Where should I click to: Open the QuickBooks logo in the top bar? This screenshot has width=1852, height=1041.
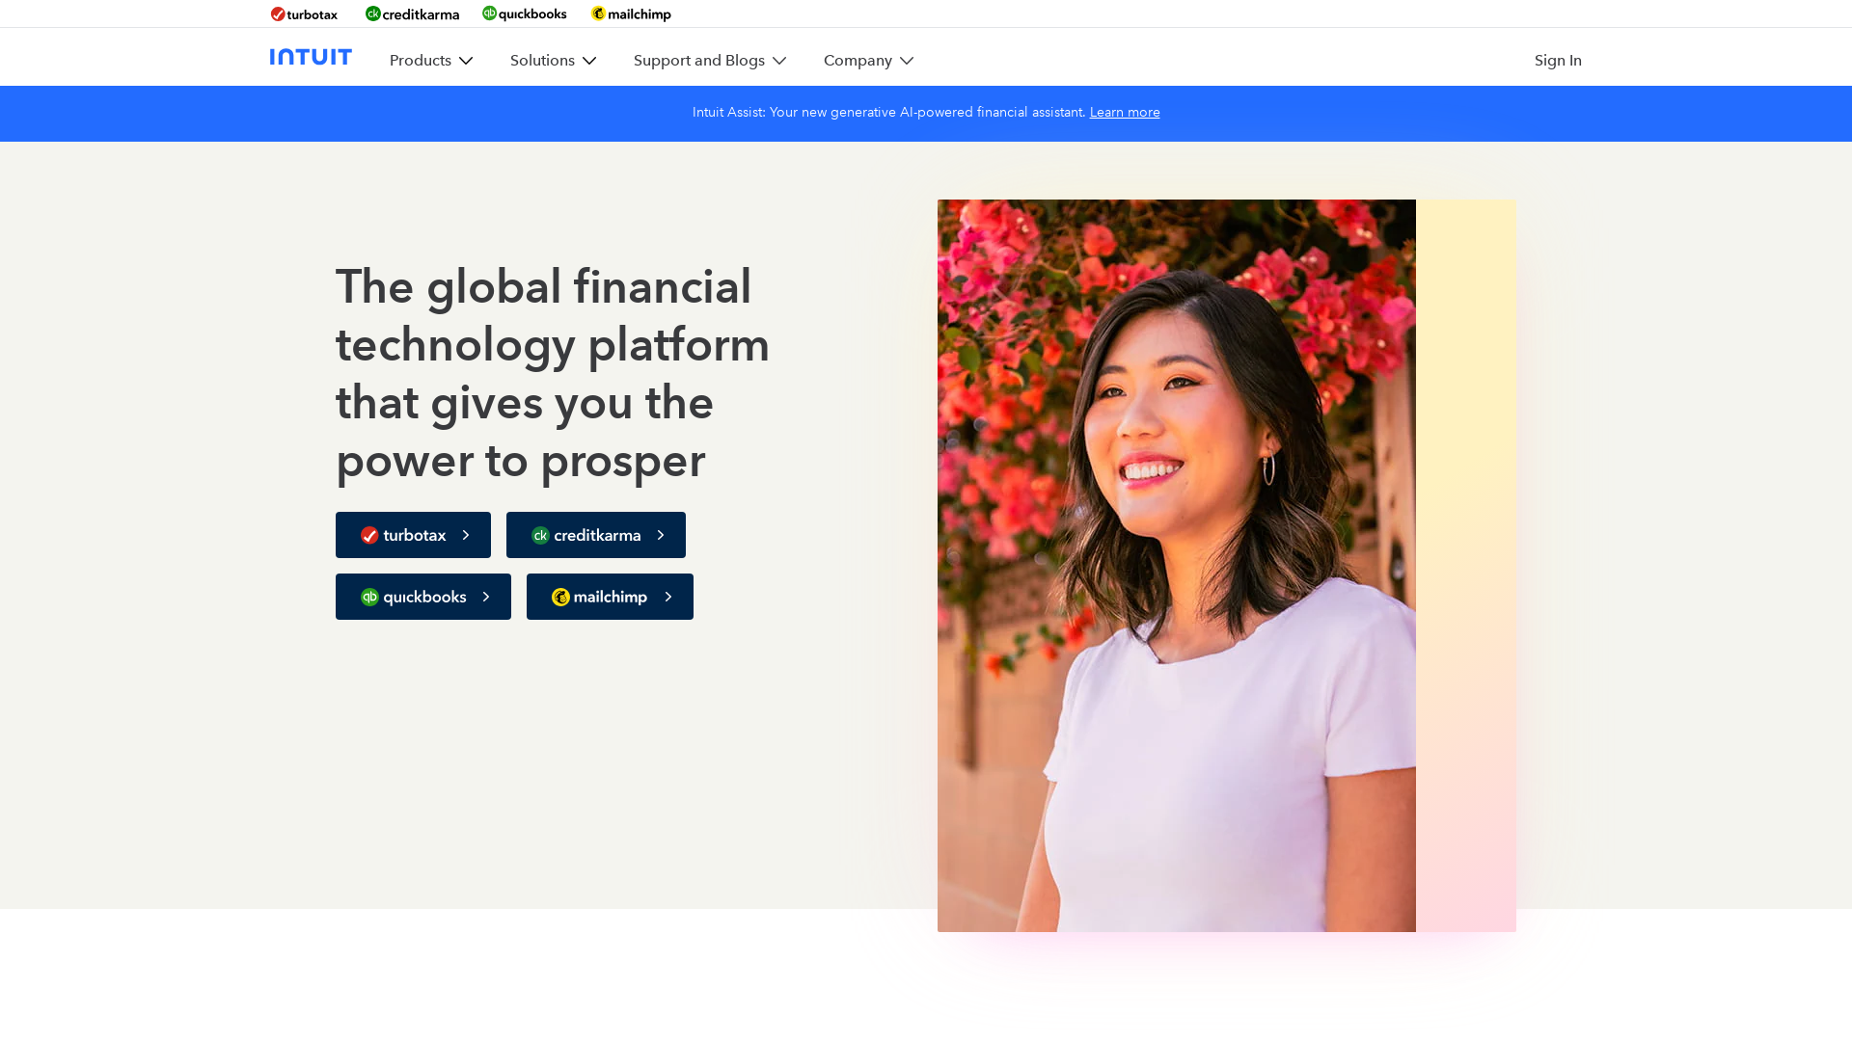(x=525, y=13)
